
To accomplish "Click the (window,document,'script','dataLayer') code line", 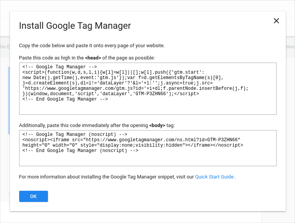I will click(x=111, y=94).
